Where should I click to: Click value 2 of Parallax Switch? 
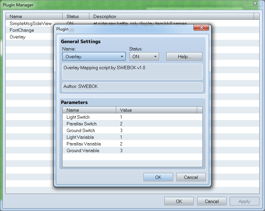[x=121, y=124]
